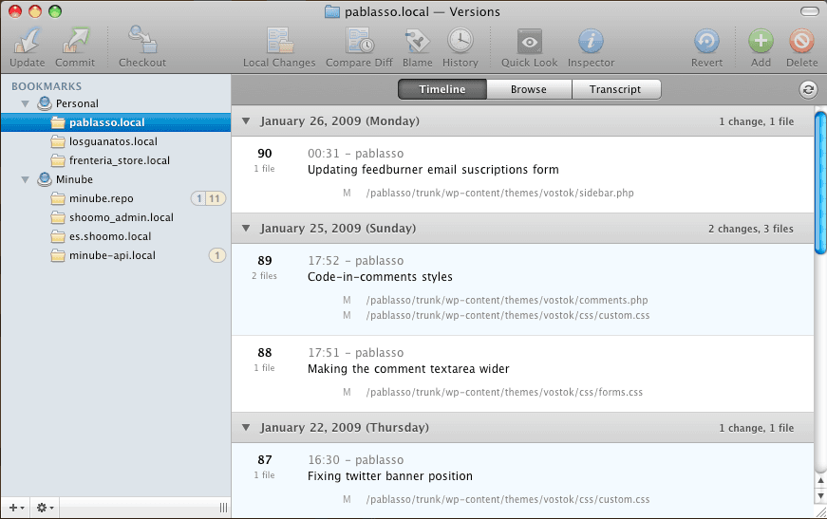Click the '2 changes, 3 files' summary
Screen dimensions: 827x519
(x=750, y=229)
